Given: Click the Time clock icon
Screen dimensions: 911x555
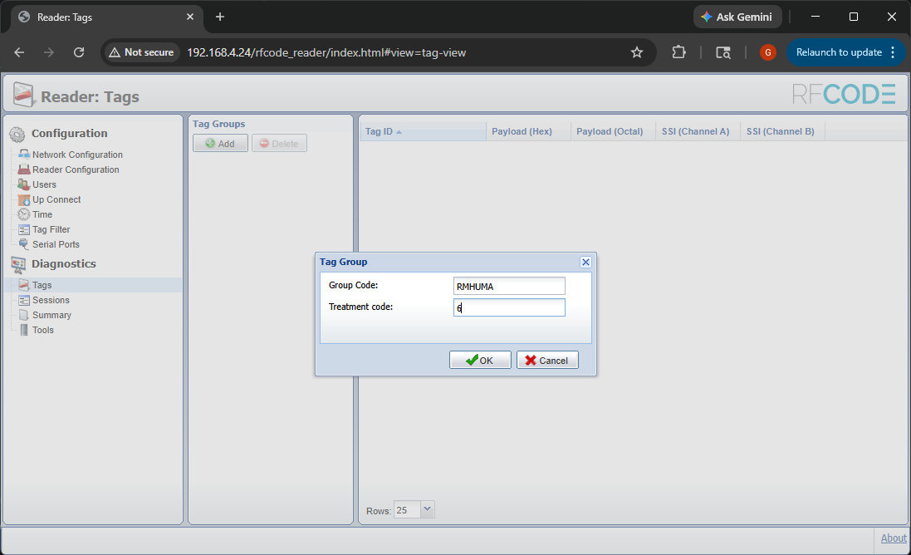Looking at the screenshot, I should (24, 214).
